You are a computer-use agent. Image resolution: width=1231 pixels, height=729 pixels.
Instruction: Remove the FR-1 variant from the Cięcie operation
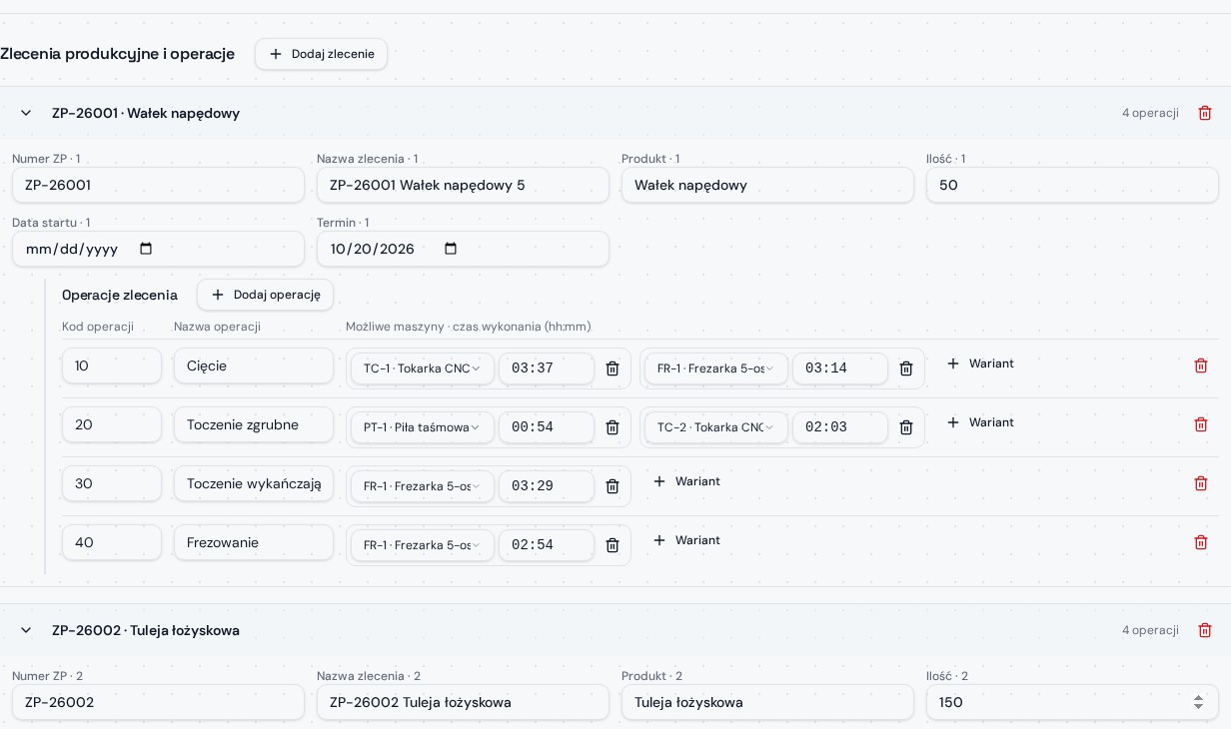[906, 368]
